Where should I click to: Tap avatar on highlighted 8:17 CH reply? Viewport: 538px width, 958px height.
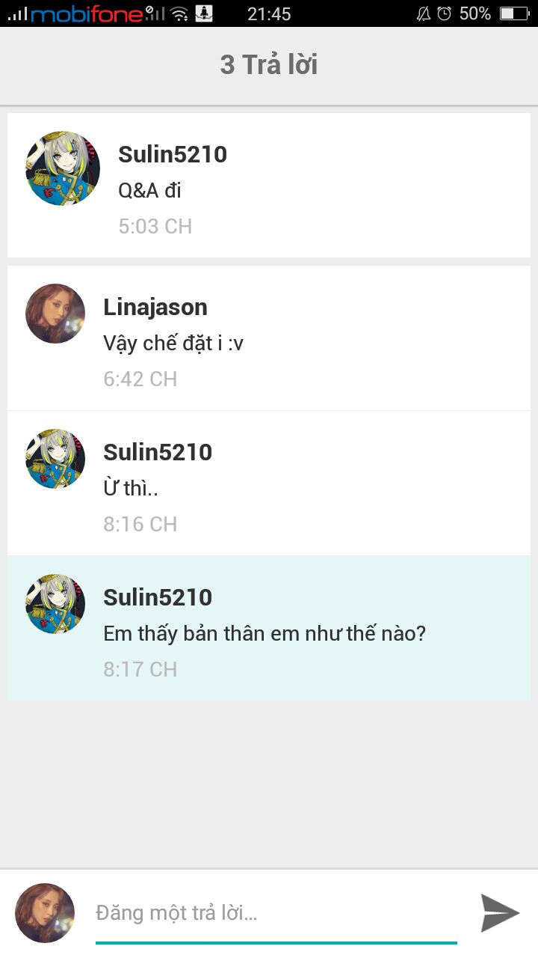[55, 604]
